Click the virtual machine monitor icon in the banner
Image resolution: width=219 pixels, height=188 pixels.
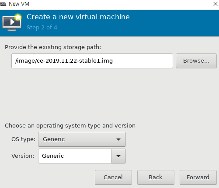(12, 22)
